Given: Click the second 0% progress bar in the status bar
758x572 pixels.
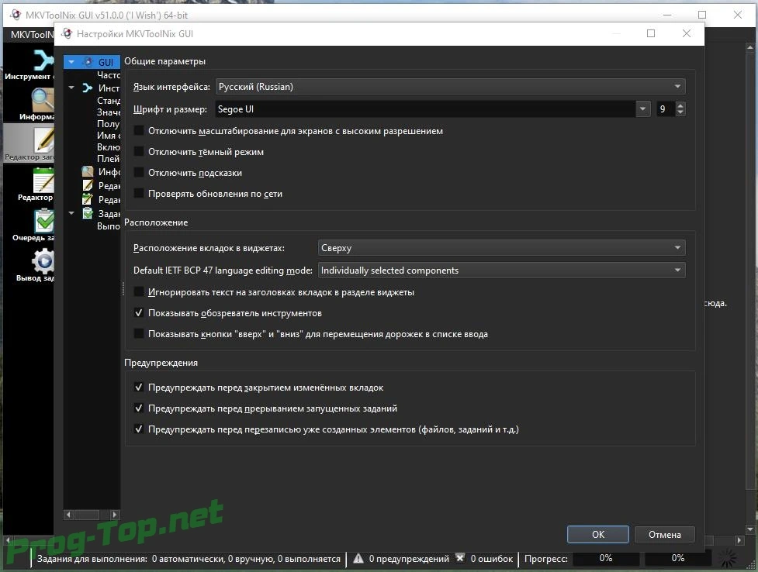Looking at the screenshot, I should [x=678, y=558].
